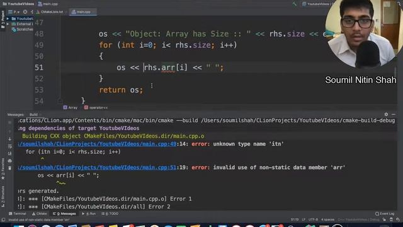
Task: Open the Terminal tool window tab
Action: [18, 214]
